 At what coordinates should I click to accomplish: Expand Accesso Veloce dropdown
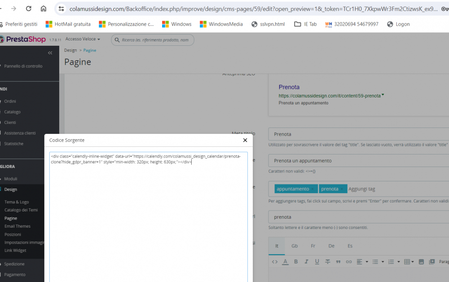point(83,39)
